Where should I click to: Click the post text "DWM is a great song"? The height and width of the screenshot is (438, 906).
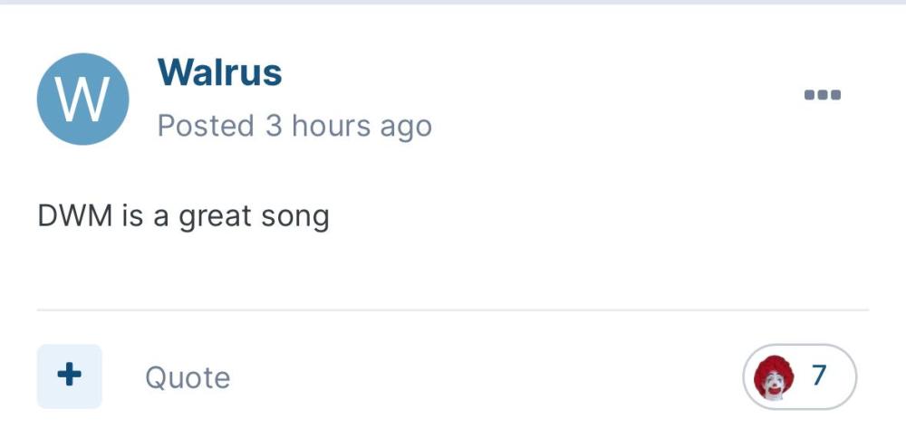(183, 217)
